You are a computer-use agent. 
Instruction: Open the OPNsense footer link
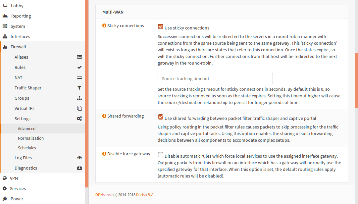pos(104,195)
